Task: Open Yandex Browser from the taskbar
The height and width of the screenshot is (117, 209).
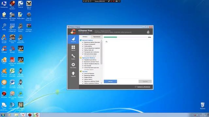Action: coord(23,115)
